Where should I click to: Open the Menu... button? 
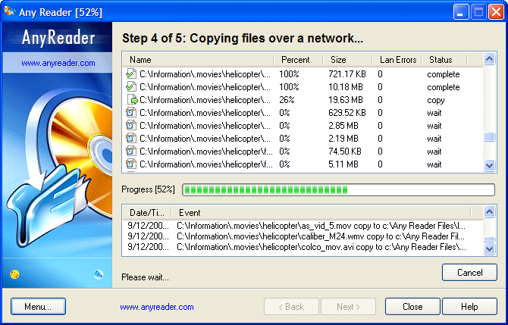pyautogui.click(x=38, y=307)
